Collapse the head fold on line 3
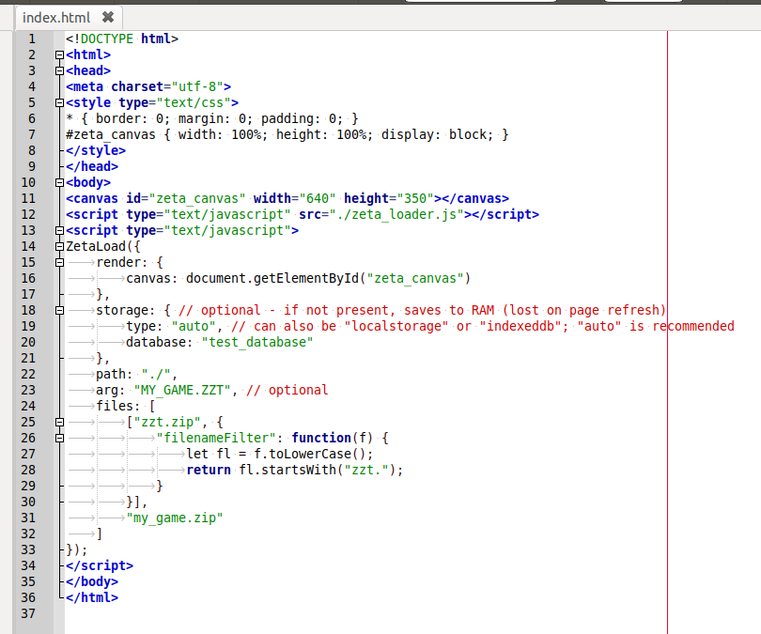Image resolution: width=761 pixels, height=634 pixels. point(59,70)
